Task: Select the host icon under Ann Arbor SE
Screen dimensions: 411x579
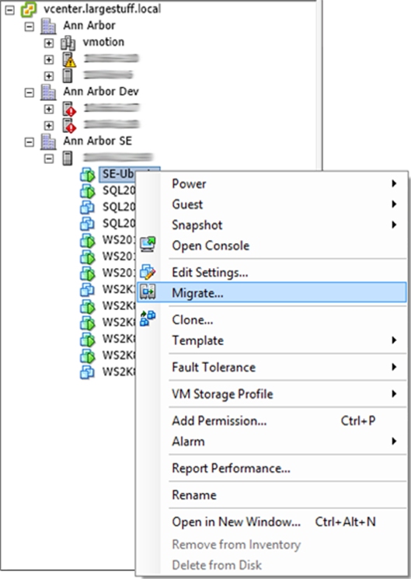Action: tap(68, 158)
